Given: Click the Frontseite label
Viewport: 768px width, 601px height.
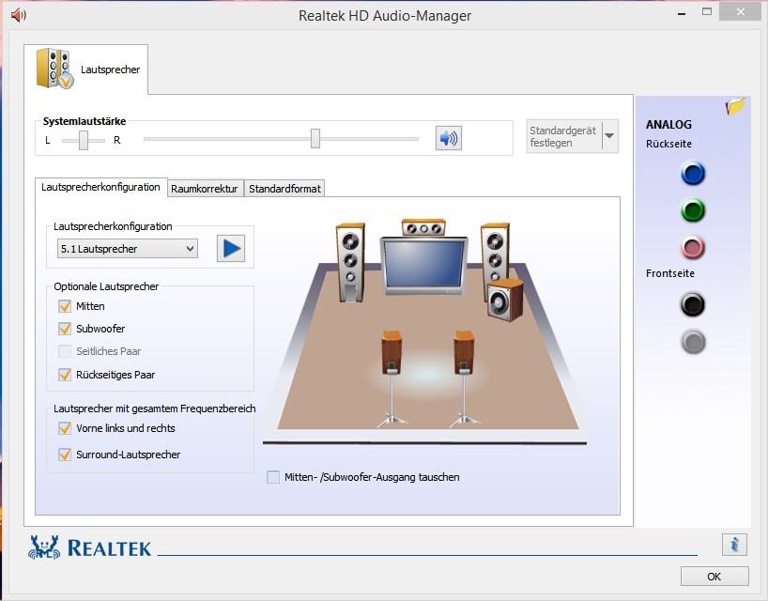Looking at the screenshot, I should [x=670, y=273].
